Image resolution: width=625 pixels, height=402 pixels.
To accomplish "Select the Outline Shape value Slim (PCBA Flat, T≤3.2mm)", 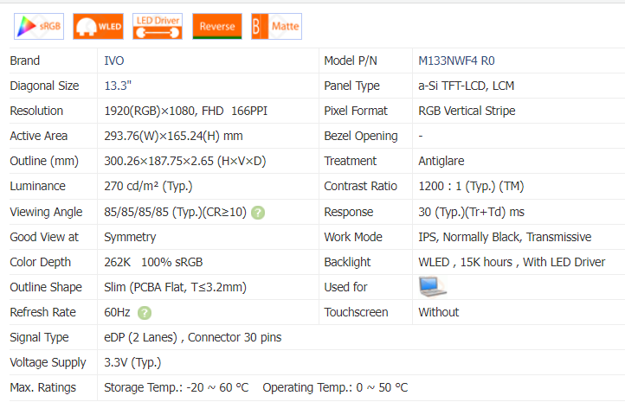I will coord(176,287).
